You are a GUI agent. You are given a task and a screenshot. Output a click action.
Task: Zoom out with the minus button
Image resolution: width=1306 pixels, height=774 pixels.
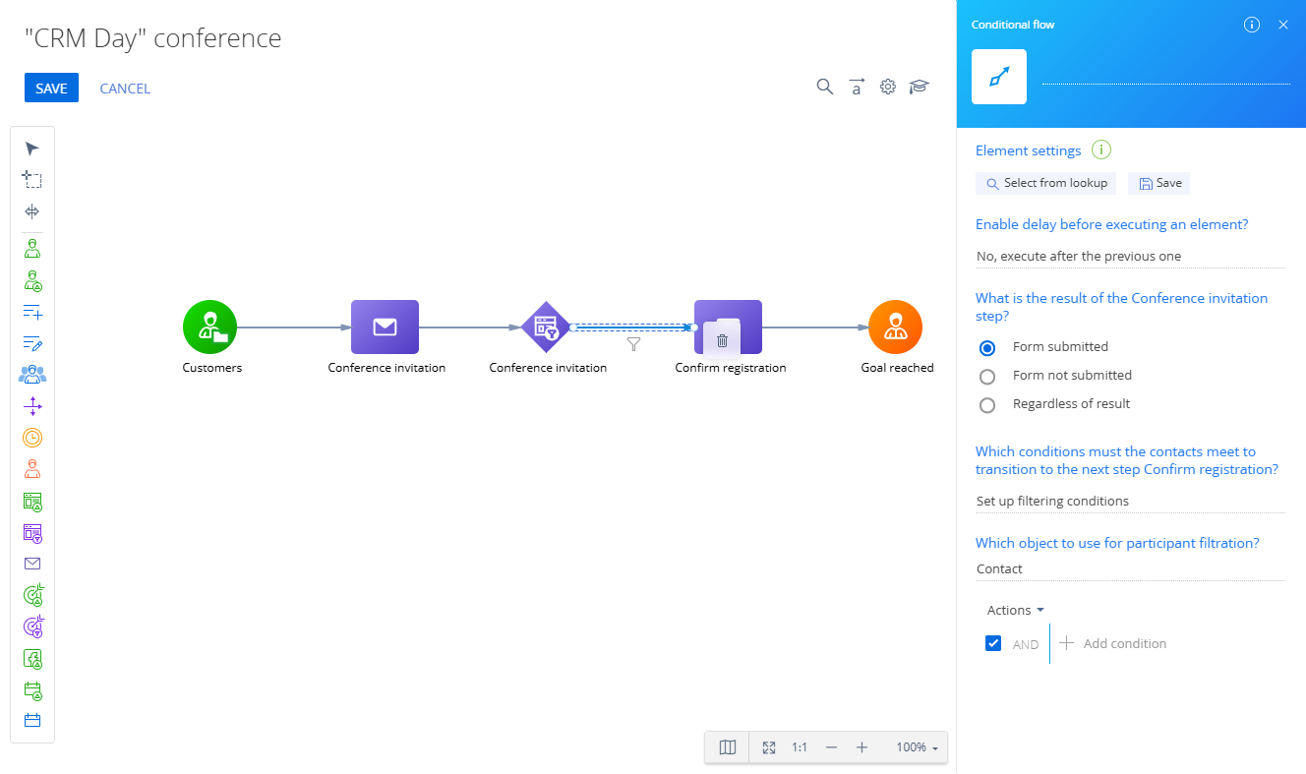point(831,747)
